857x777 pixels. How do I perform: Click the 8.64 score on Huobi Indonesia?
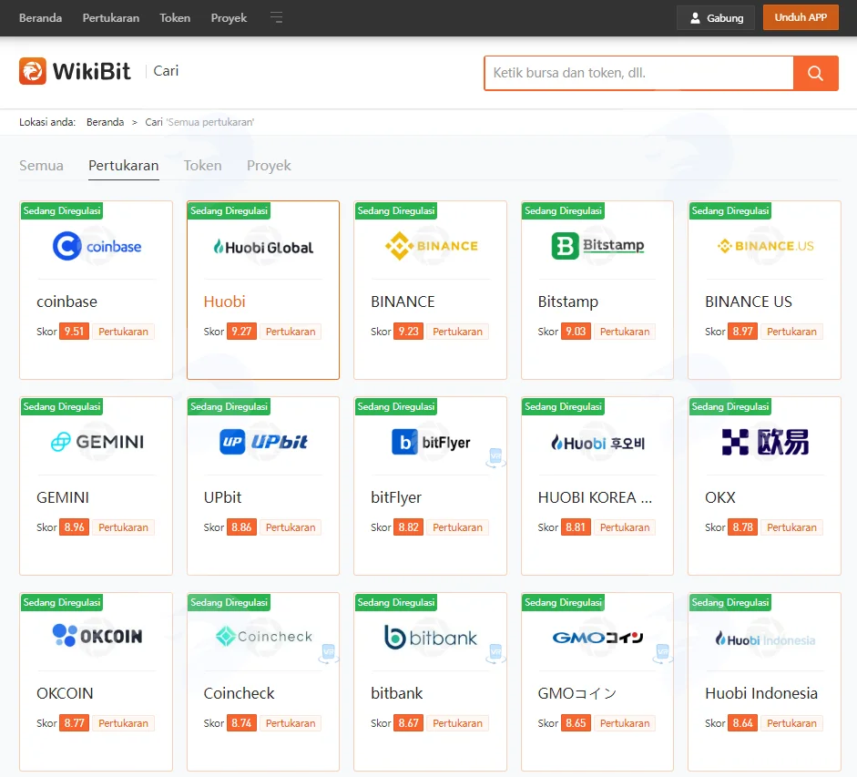point(743,723)
